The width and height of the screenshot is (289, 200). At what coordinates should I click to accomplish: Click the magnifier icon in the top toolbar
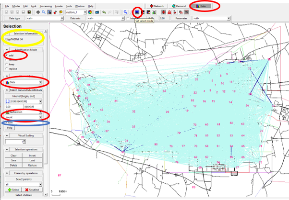125,11
